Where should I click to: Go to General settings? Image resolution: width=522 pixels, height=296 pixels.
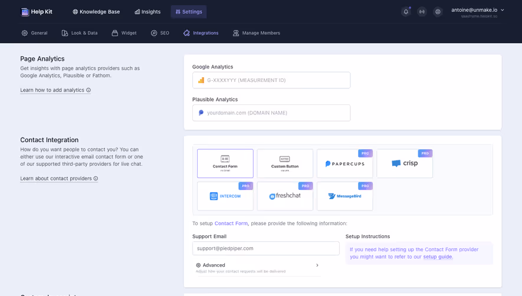coord(35,33)
